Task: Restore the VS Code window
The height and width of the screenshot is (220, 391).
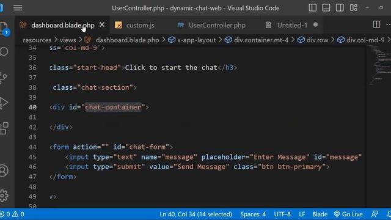Action: coord(381,8)
